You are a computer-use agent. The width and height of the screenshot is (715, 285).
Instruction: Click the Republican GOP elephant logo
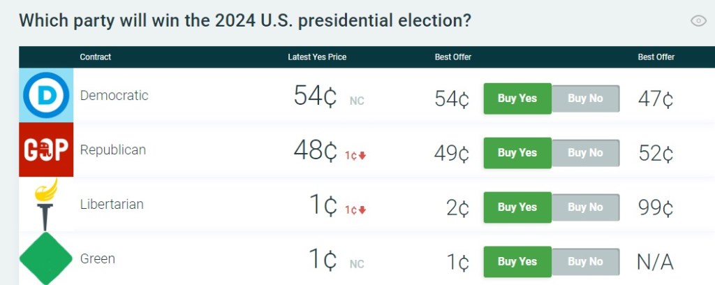click(x=46, y=149)
